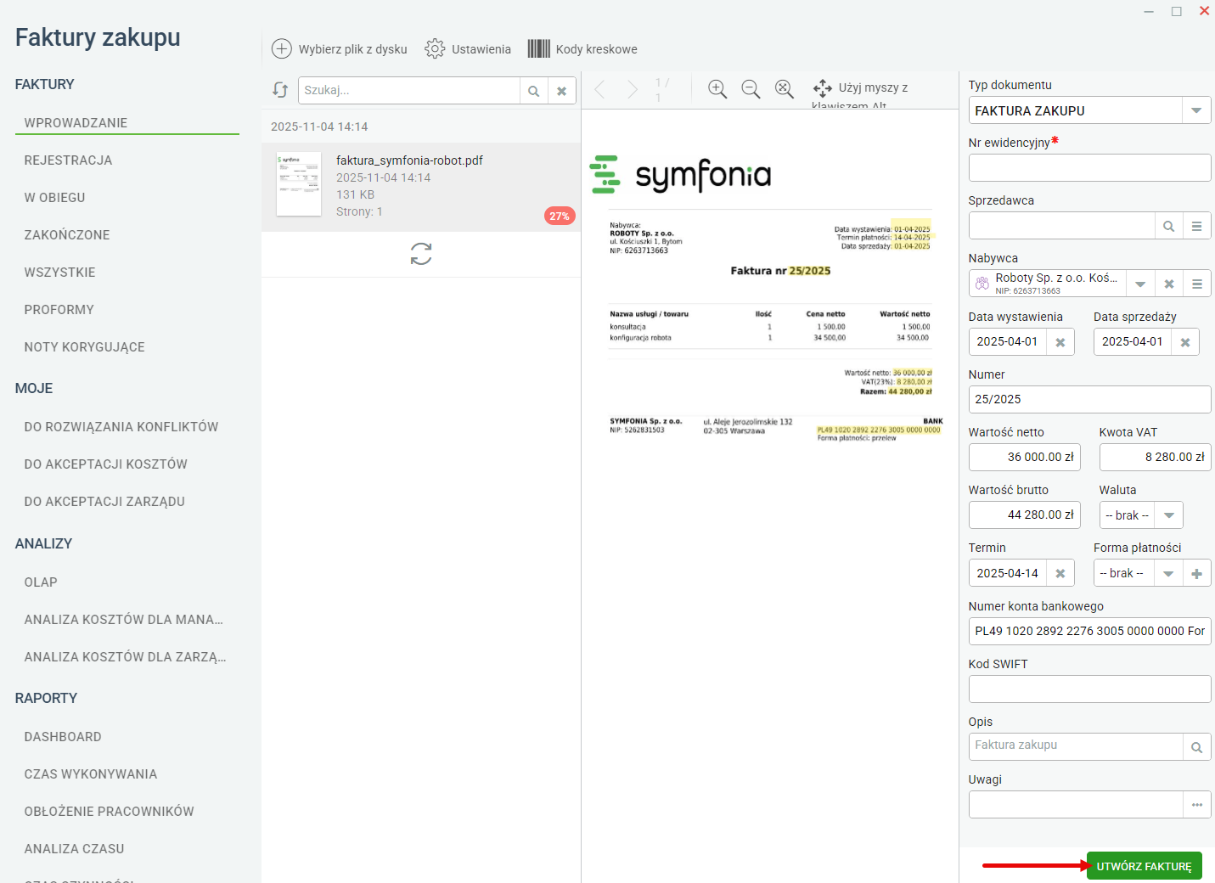Go to previous page arrow in preview
Image resolution: width=1215 pixels, height=883 pixels.
pos(599,89)
